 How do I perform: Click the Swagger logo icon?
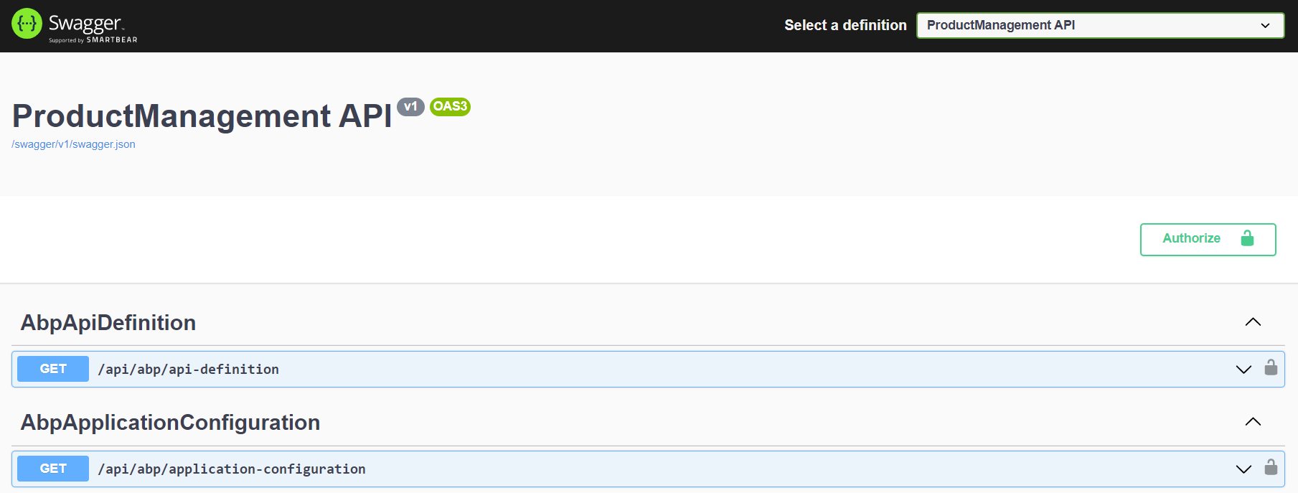27,24
